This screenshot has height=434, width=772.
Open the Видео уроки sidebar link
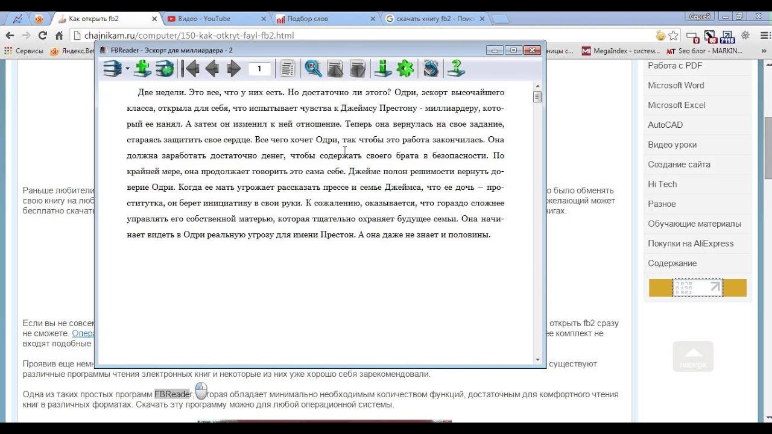[672, 145]
